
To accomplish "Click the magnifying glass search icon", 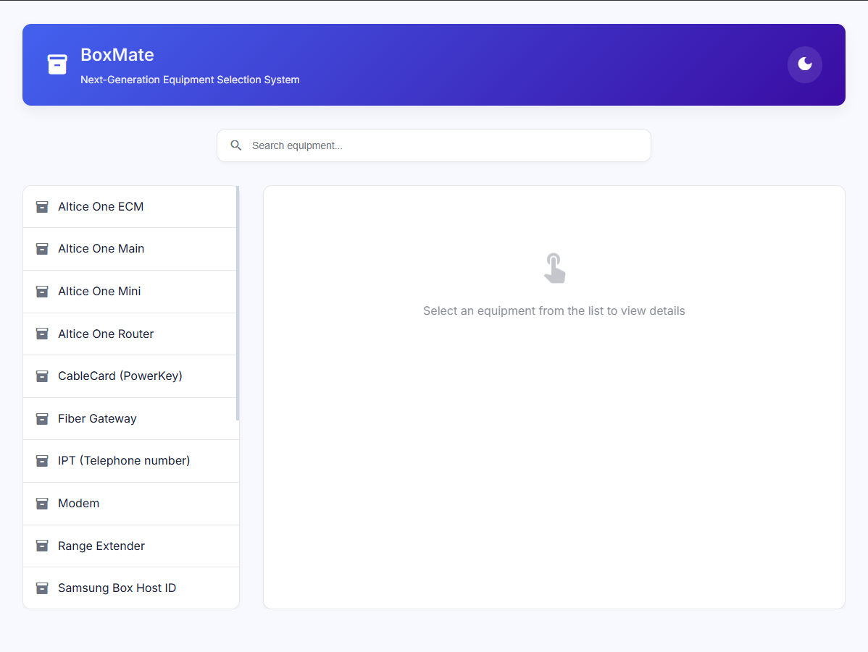I will 235,145.
